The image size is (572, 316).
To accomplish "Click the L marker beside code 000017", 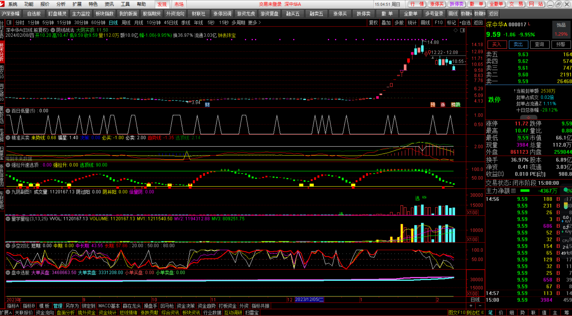I will [x=529, y=24].
